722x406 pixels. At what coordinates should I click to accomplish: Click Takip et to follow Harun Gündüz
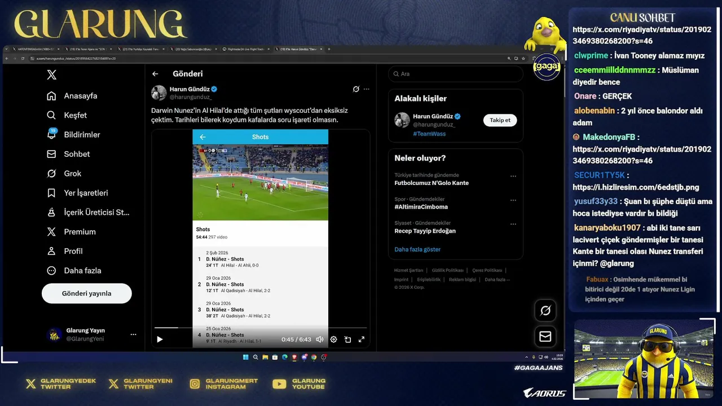click(500, 120)
